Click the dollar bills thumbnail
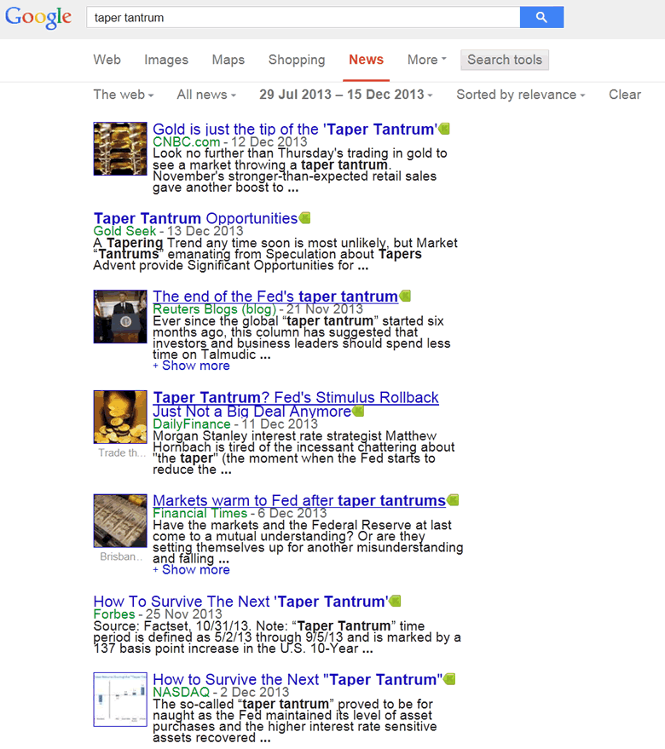 [120, 521]
